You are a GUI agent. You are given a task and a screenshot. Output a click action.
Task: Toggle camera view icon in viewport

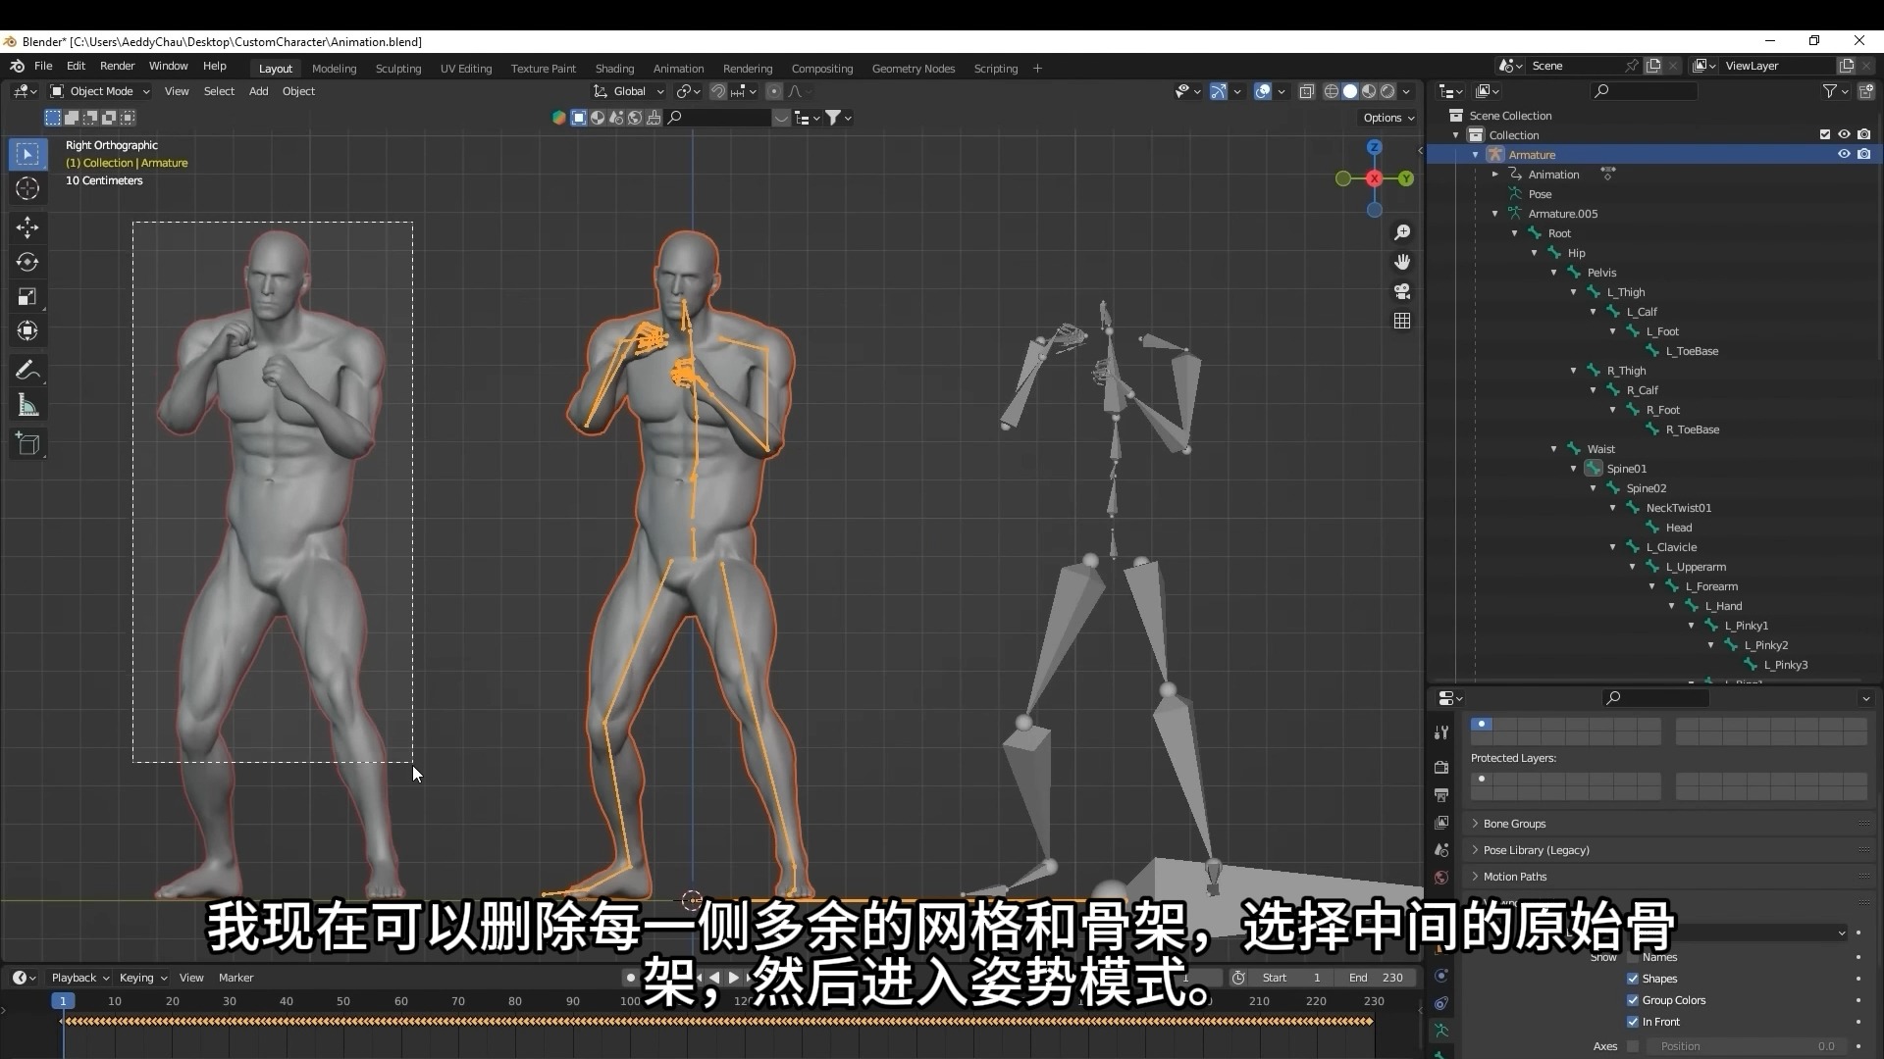[1402, 291]
